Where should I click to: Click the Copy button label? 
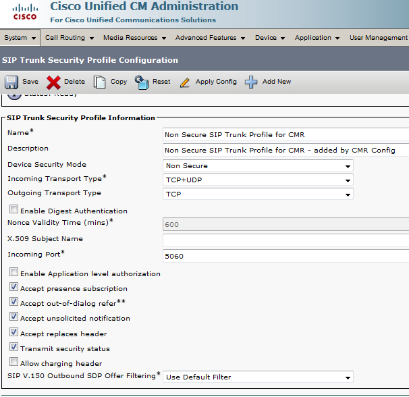point(118,82)
